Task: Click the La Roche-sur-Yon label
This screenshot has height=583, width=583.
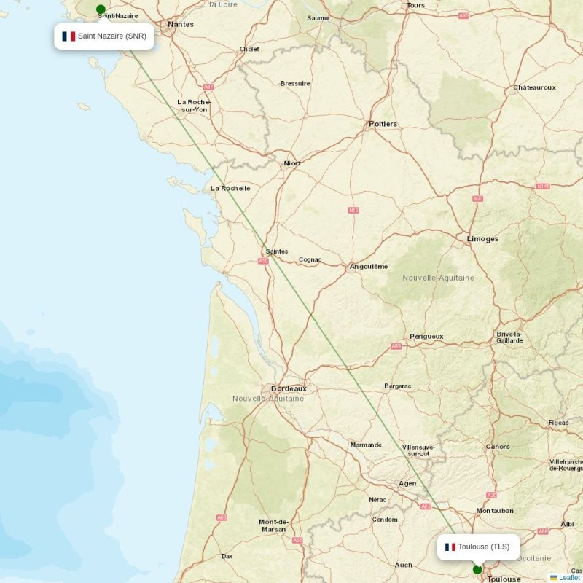Action: tap(194, 106)
